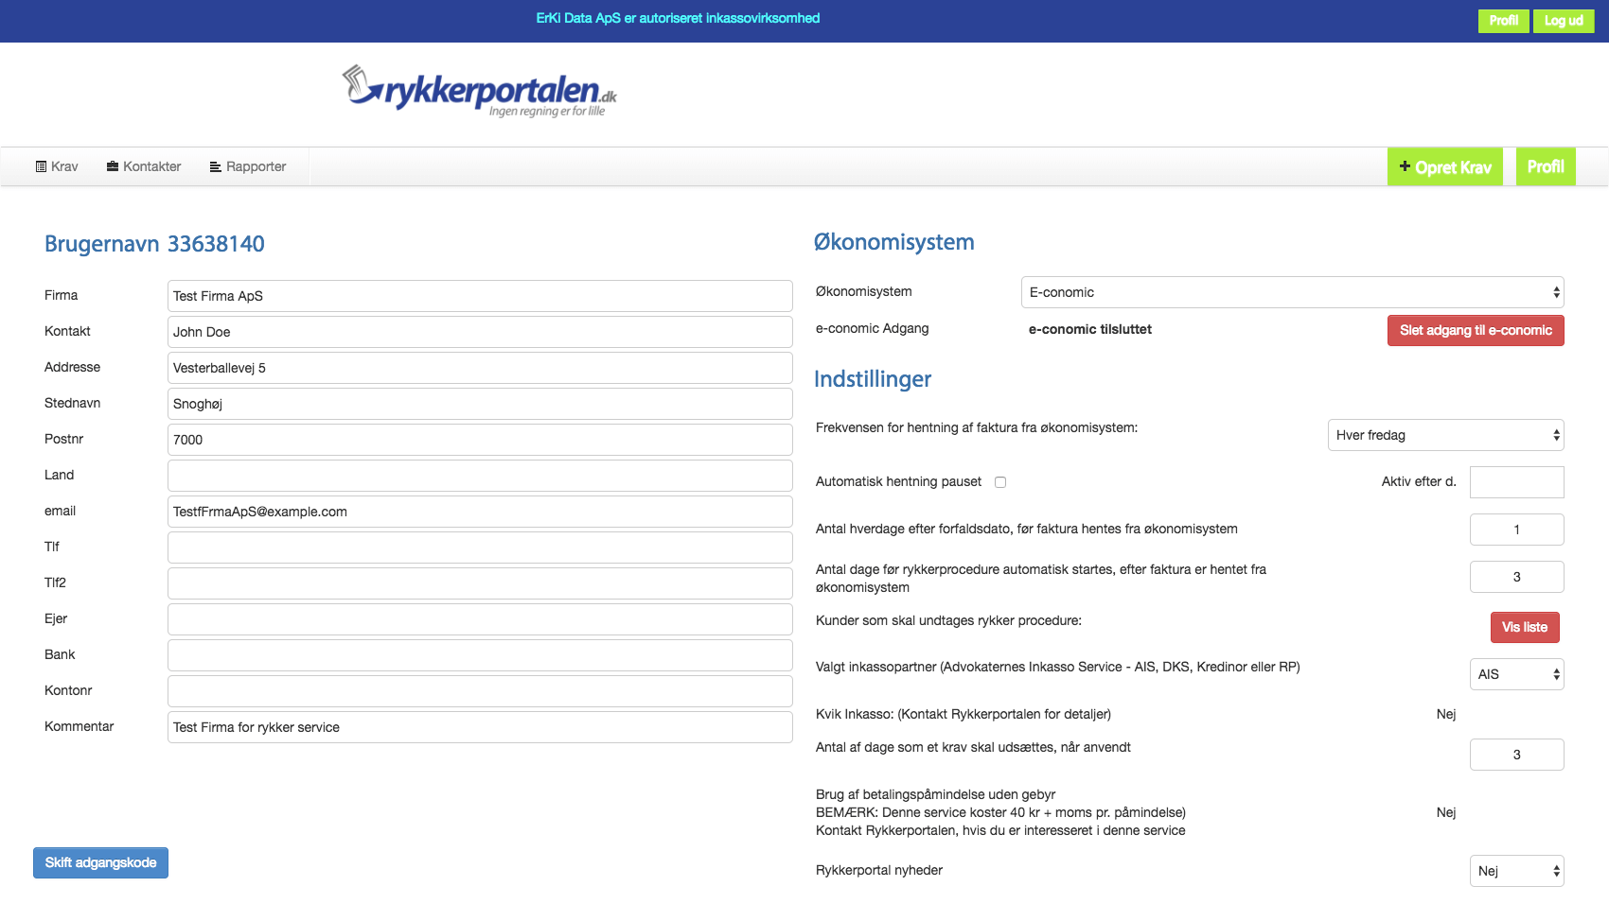Click the Krav list icon
This screenshot has height=904, width=1609.
click(x=40, y=165)
